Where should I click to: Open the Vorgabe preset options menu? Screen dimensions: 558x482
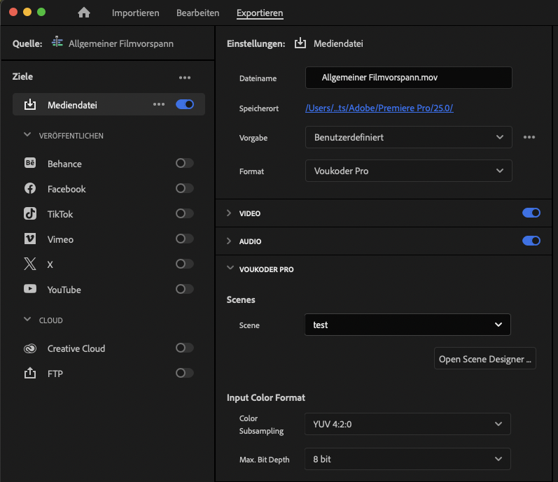tap(529, 137)
